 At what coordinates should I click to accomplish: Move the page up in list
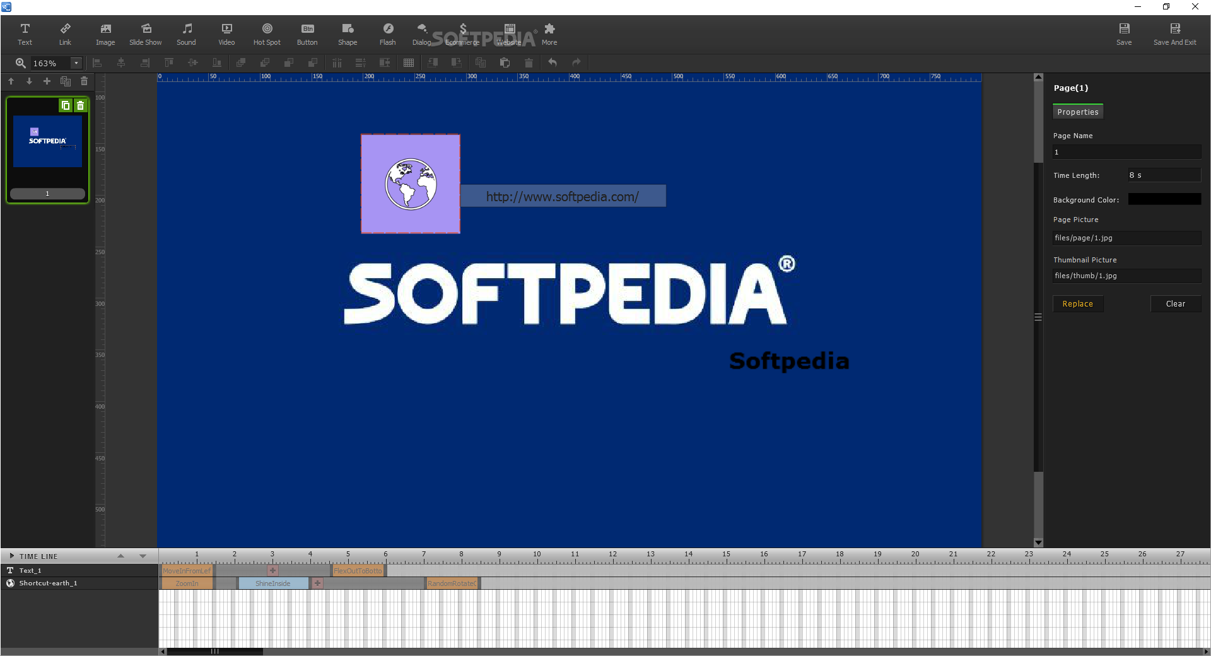tap(11, 81)
